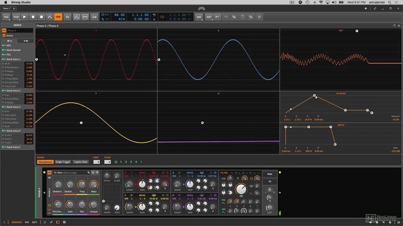Adjust the Reso remote control knob
403x226 pixels.
point(94,185)
